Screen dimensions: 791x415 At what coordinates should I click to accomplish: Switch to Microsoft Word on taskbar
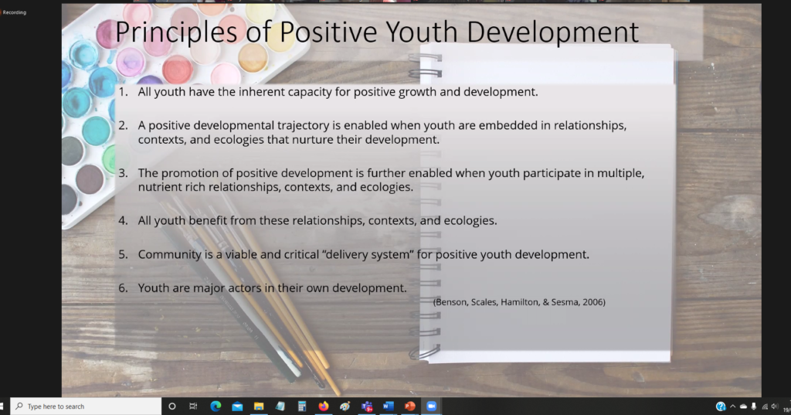point(388,406)
